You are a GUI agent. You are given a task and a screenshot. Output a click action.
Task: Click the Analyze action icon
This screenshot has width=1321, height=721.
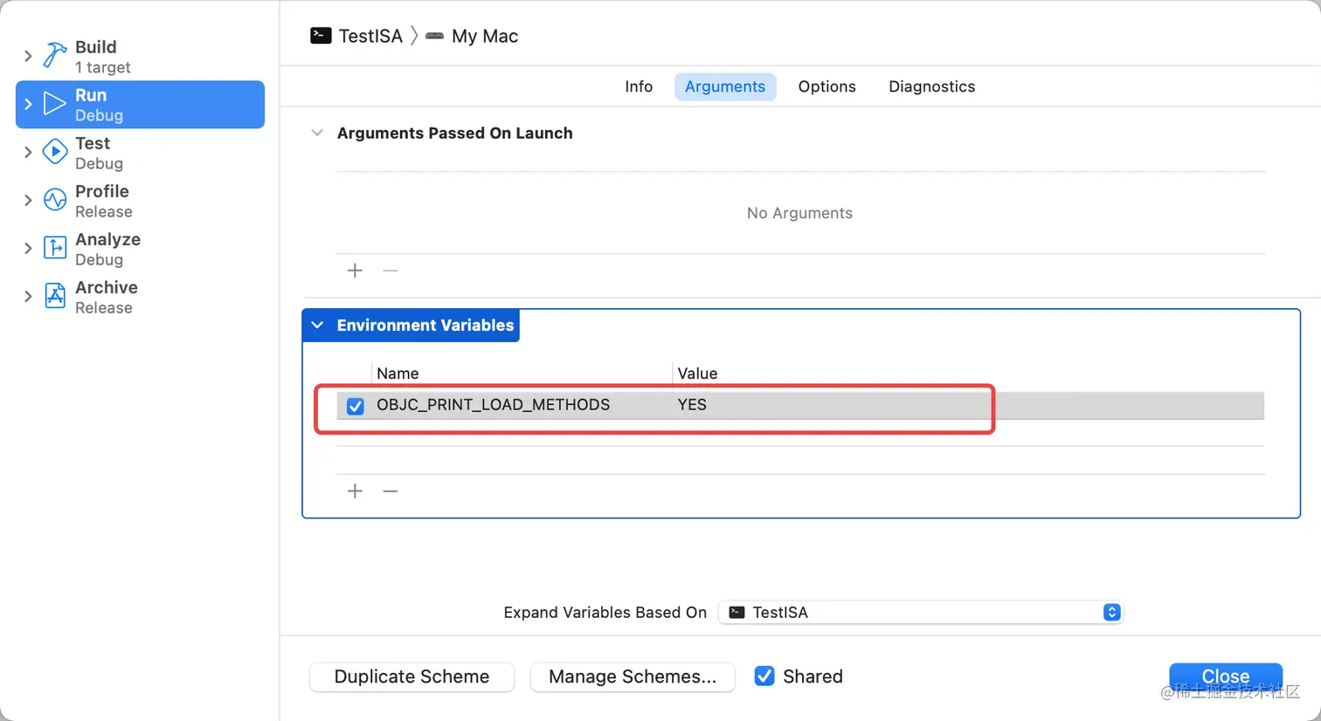click(55, 248)
